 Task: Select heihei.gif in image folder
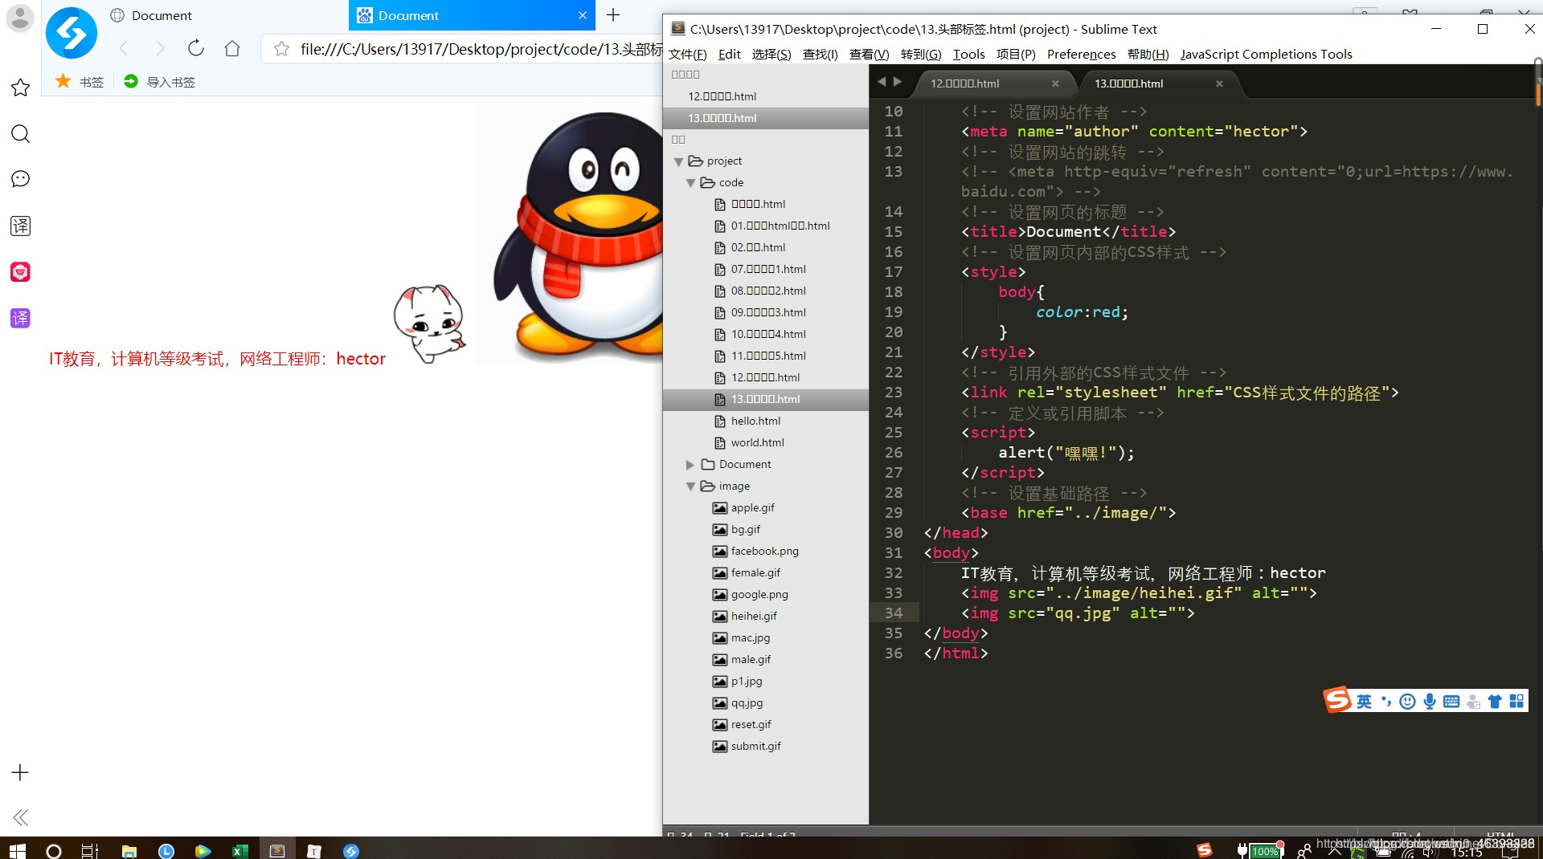coord(754,616)
